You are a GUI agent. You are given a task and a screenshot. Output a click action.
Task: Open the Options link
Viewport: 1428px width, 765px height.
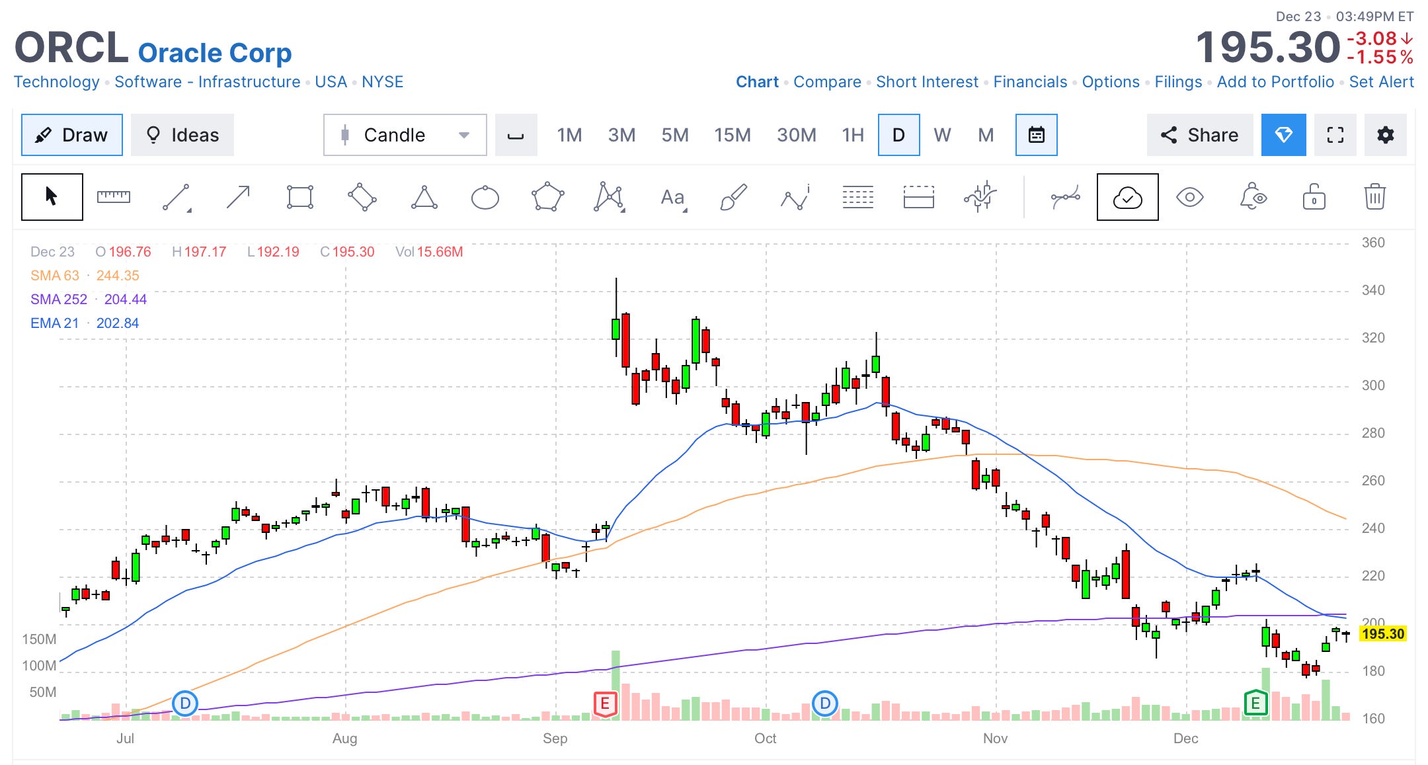(x=1111, y=82)
